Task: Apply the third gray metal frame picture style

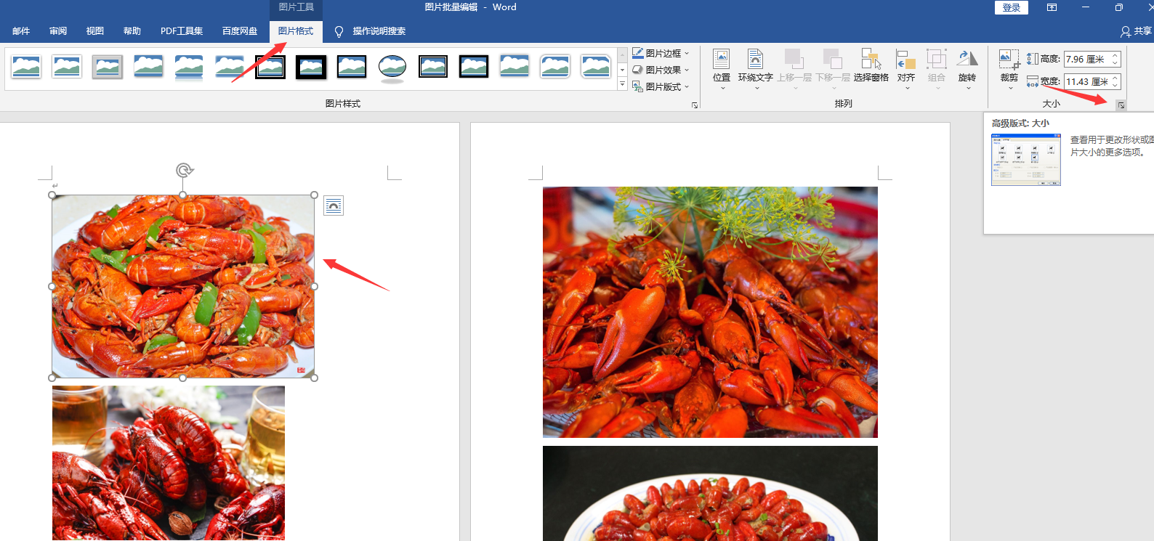Action: [x=108, y=67]
